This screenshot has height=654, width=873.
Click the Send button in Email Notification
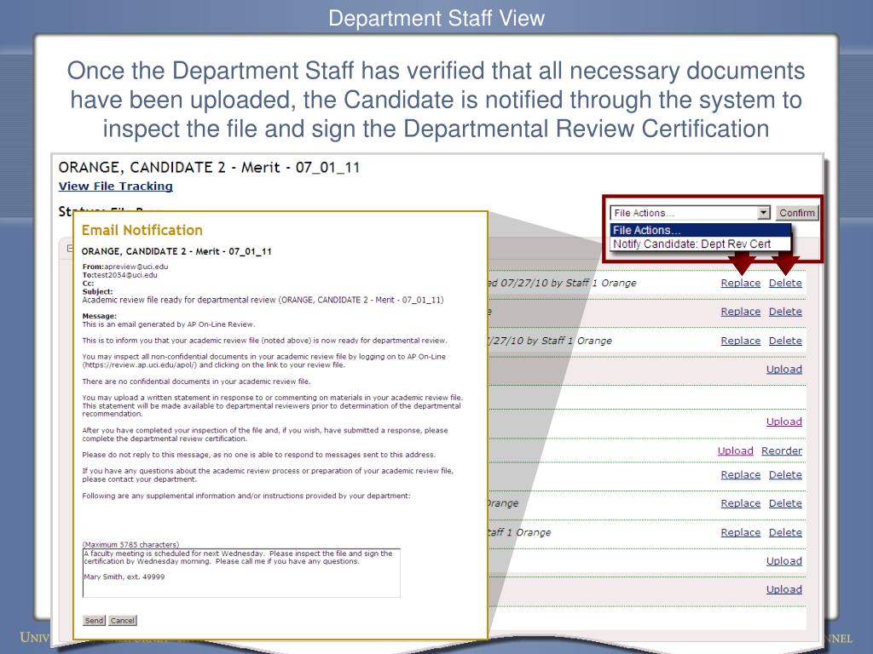click(94, 621)
